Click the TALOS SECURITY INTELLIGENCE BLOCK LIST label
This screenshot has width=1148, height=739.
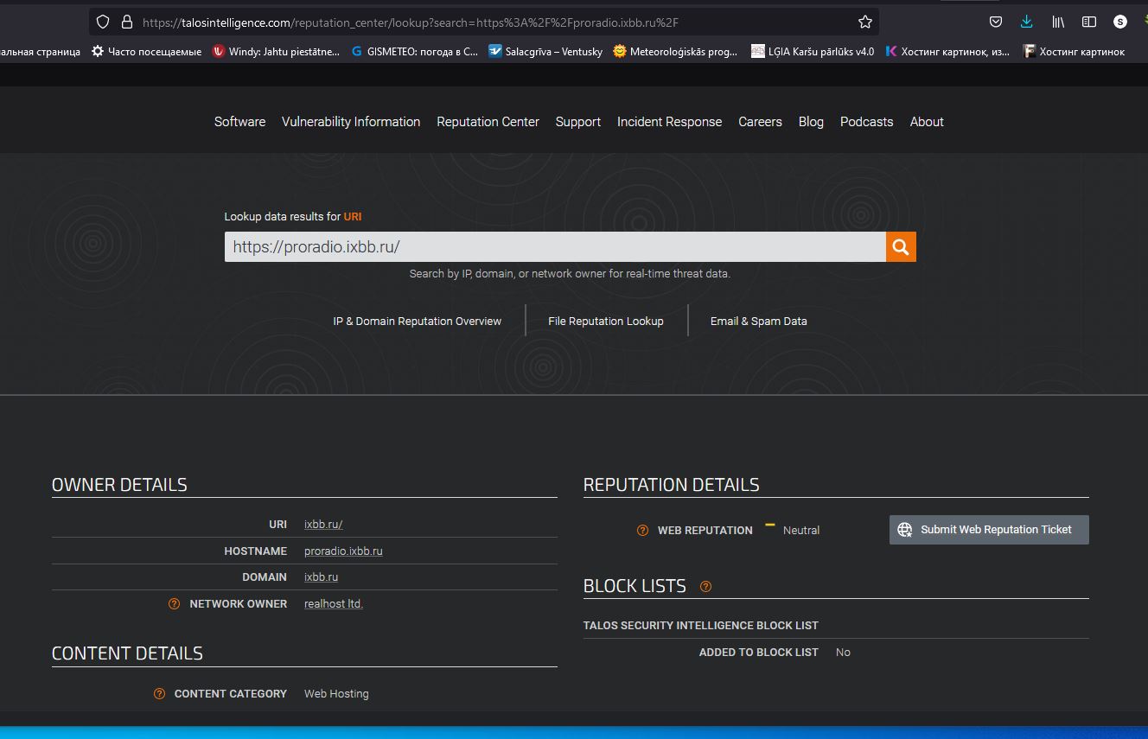click(x=701, y=626)
